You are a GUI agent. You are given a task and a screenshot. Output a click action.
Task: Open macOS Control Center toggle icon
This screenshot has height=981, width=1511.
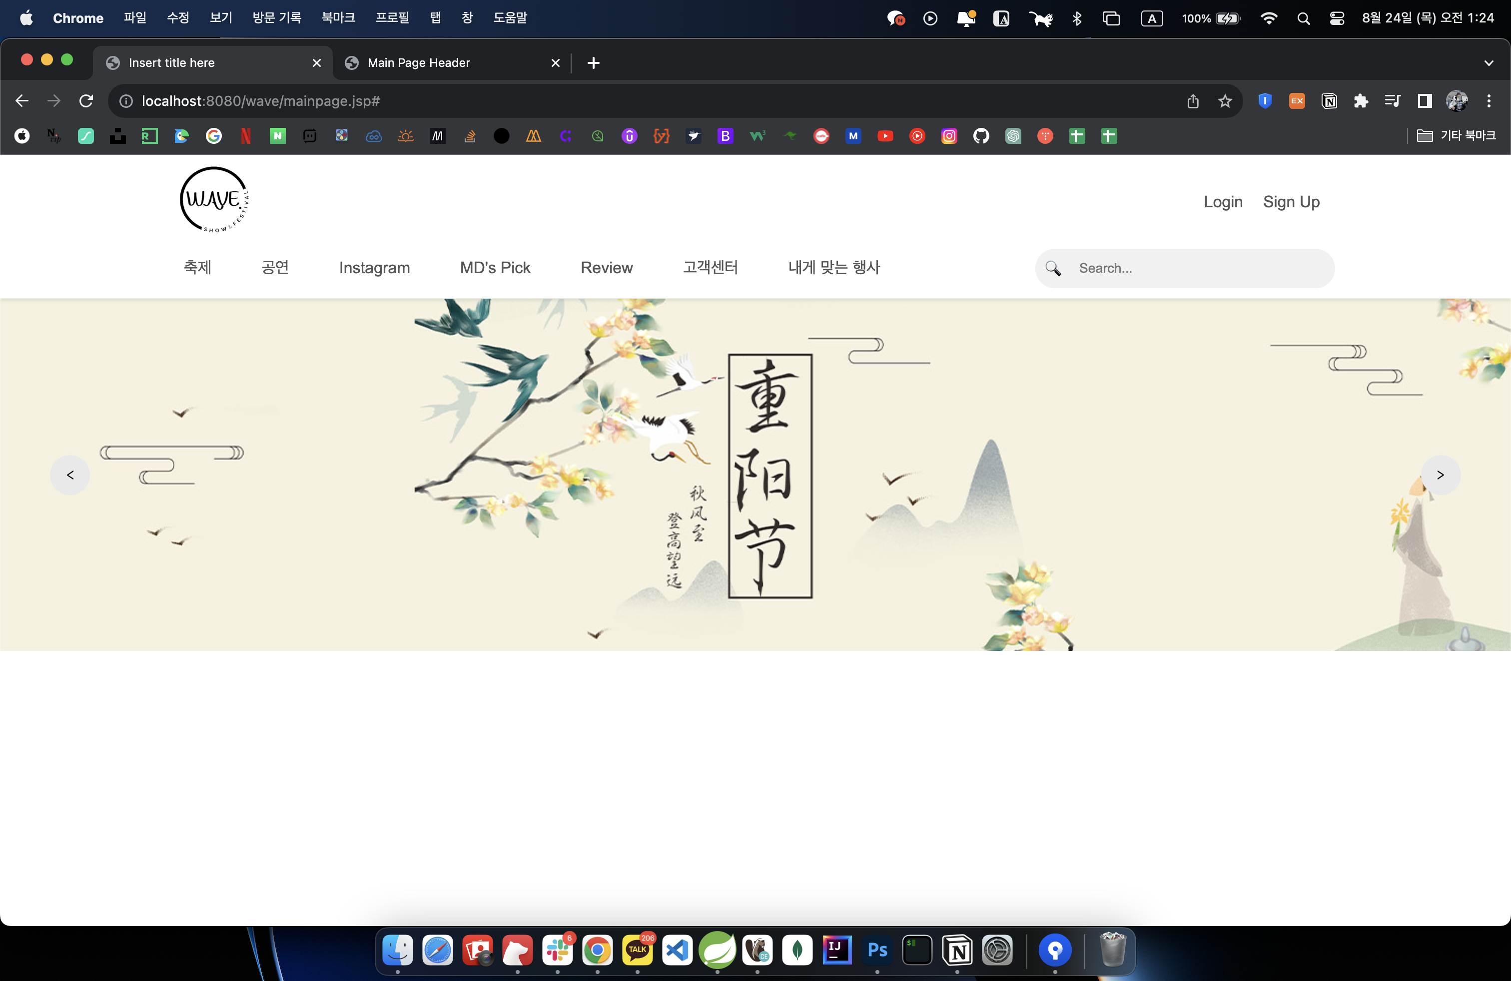tap(1337, 18)
